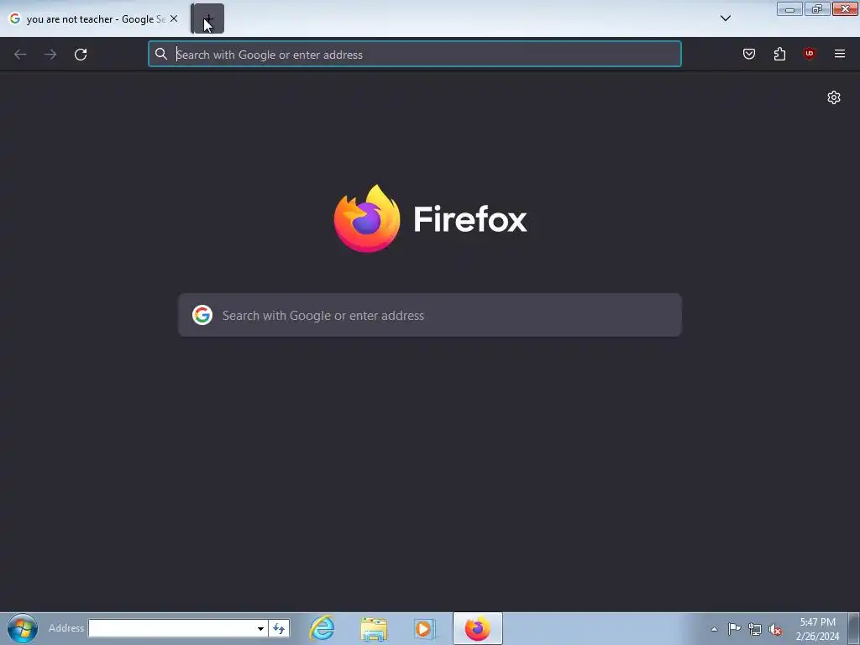860x645 pixels.
Task: Launch Internet Explorer from taskbar
Action: [x=322, y=628]
